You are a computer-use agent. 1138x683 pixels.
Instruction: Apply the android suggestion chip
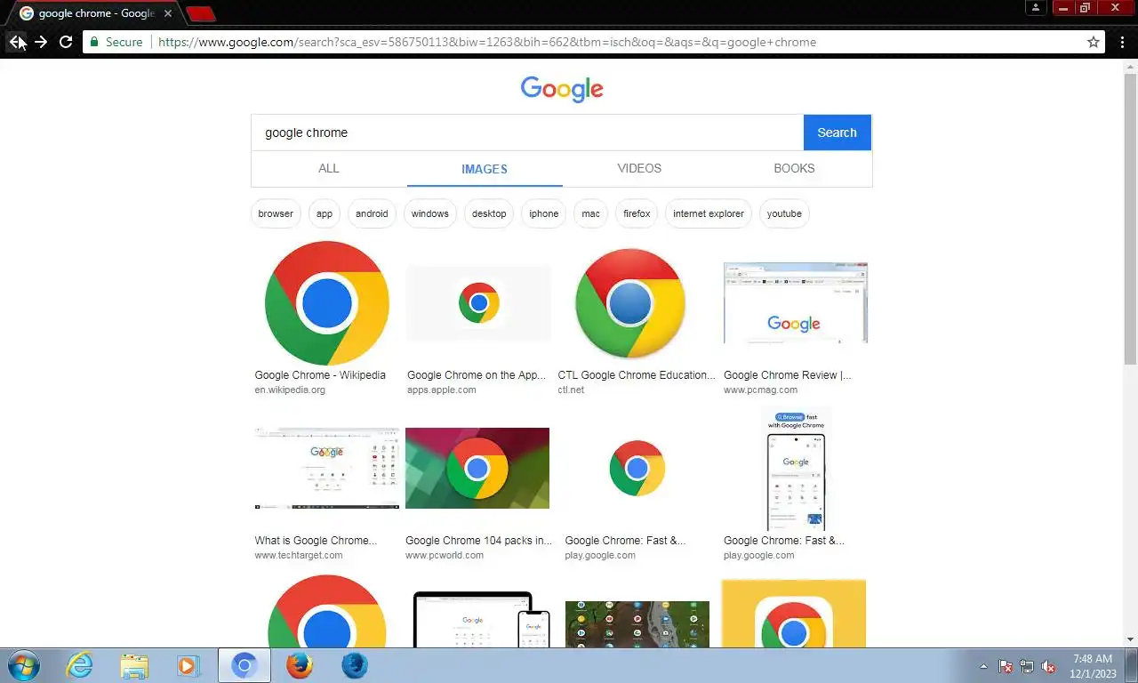[372, 213]
